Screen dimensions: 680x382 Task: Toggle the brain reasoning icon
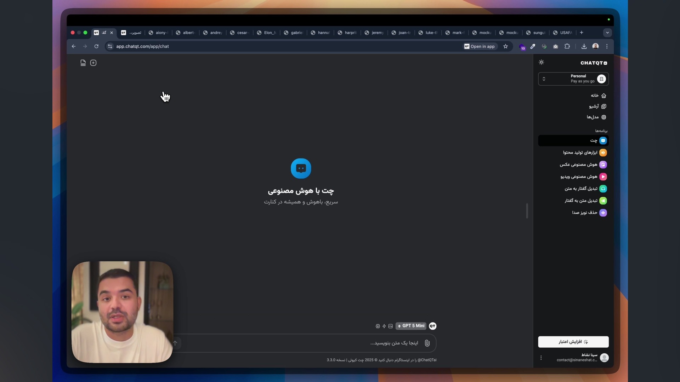(x=378, y=326)
